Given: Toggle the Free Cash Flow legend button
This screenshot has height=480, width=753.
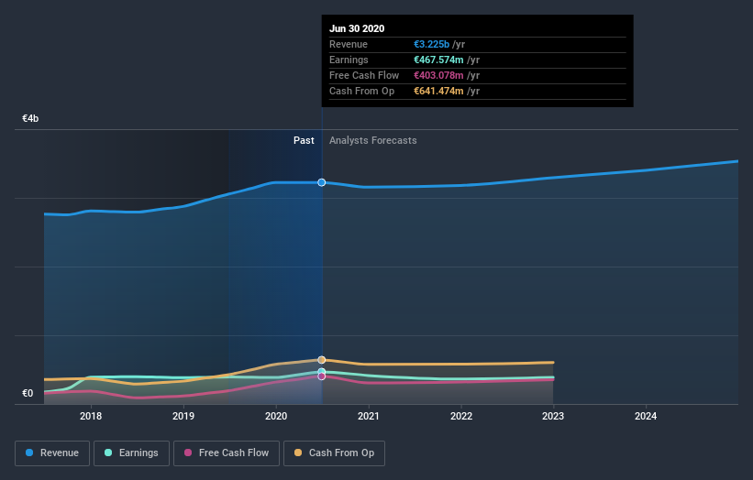Looking at the screenshot, I should (227, 453).
